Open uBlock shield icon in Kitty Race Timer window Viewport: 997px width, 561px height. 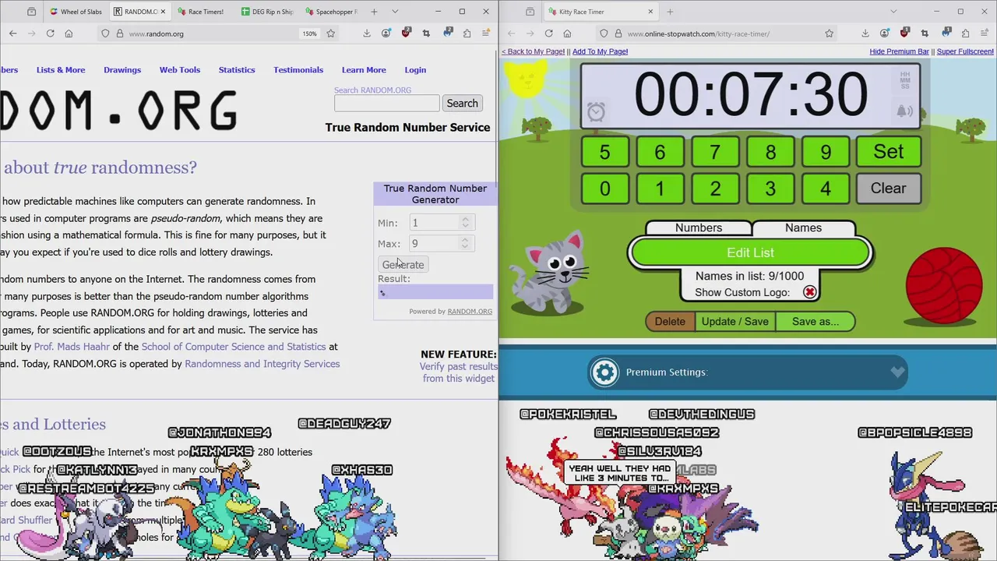[x=904, y=34]
